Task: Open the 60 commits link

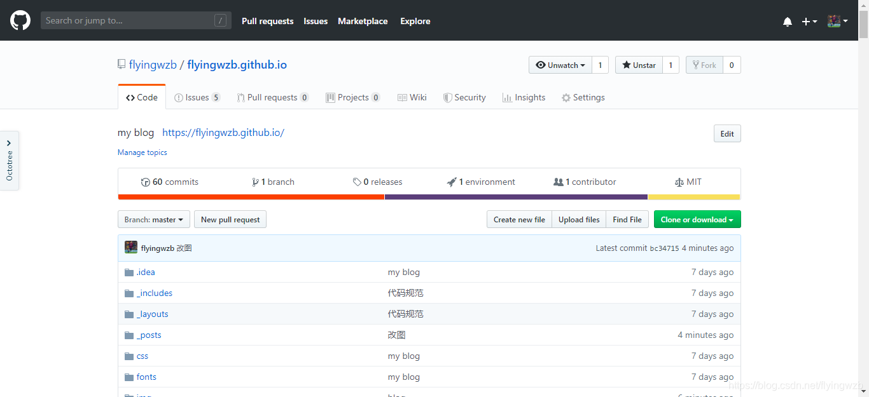Action: click(x=170, y=182)
